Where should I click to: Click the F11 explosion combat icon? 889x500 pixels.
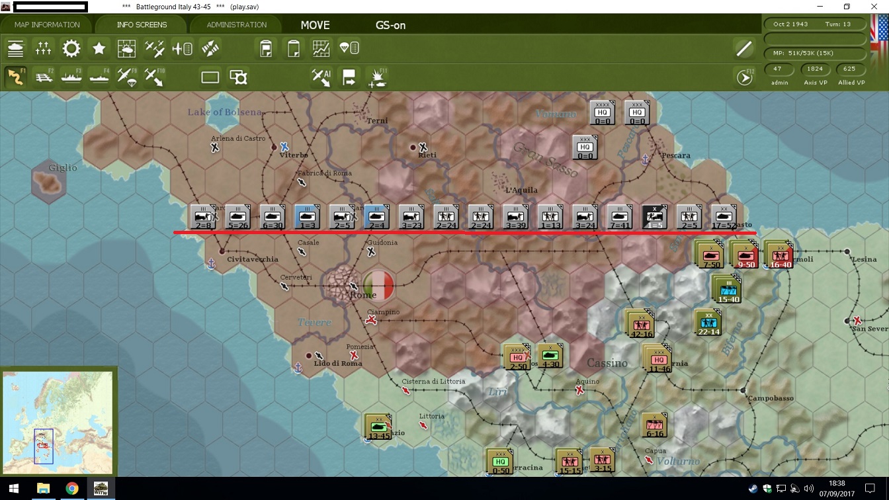[378, 77]
